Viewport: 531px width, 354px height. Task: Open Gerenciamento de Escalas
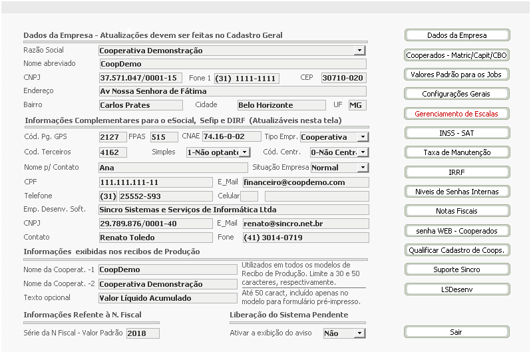[457, 114]
